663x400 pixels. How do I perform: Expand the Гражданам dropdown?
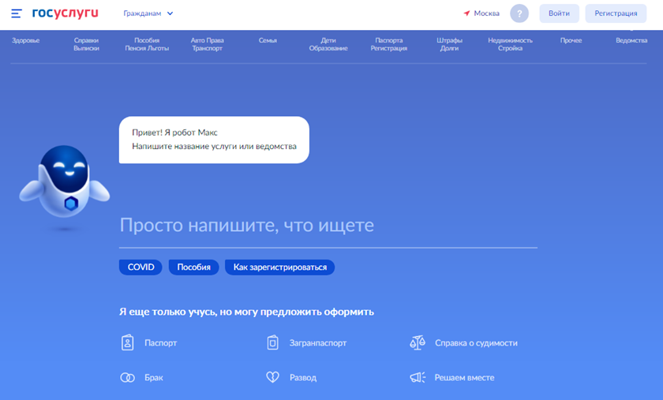[148, 13]
